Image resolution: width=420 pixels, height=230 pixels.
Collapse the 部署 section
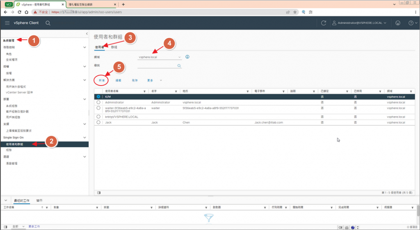point(84,99)
